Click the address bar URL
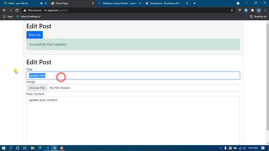Viewport: 269px width, 151px height. pyautogui.click(x=56, y=10)
